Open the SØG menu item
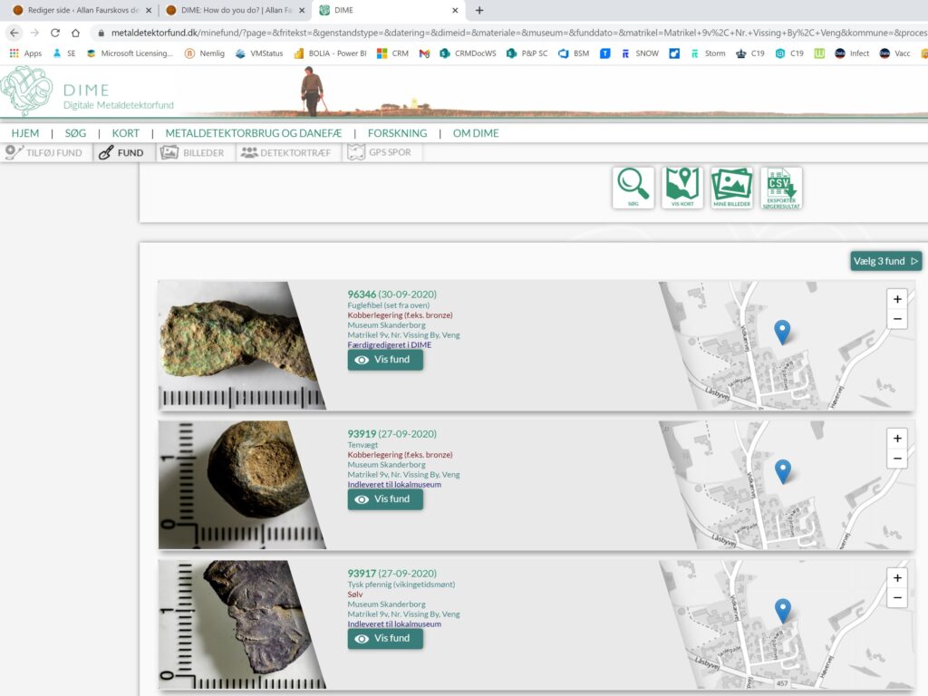Screen dimensions: 928x696 coord(76,133)
